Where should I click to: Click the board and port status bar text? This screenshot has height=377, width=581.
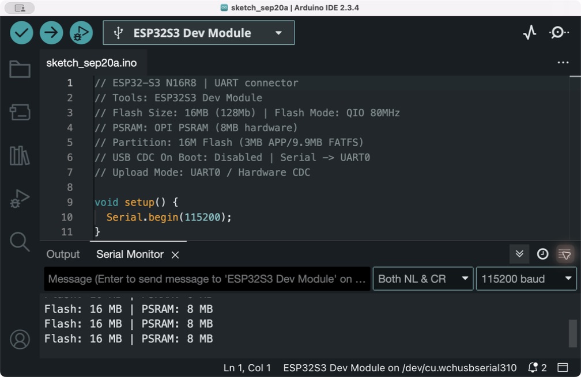(400, 368)
